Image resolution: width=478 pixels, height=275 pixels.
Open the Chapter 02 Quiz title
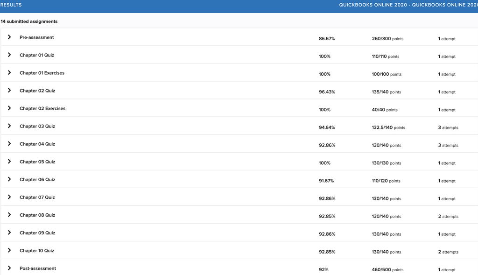(x=37, y=91)
